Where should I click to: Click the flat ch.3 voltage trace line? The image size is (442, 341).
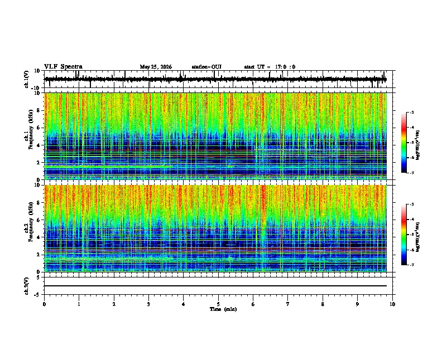pyautogui.click(x=215, y=286)
